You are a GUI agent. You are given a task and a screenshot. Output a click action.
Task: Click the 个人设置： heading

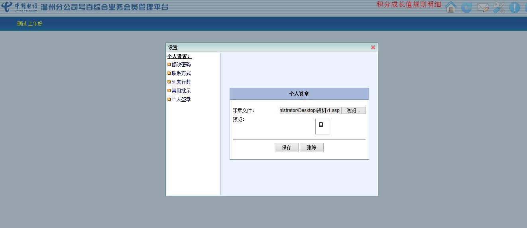click(179, 56)
